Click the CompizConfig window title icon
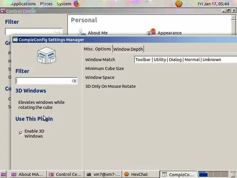Image resolution: width=237 pixels, height=178 pixels. pyautogui.click(x=15, y=40)
